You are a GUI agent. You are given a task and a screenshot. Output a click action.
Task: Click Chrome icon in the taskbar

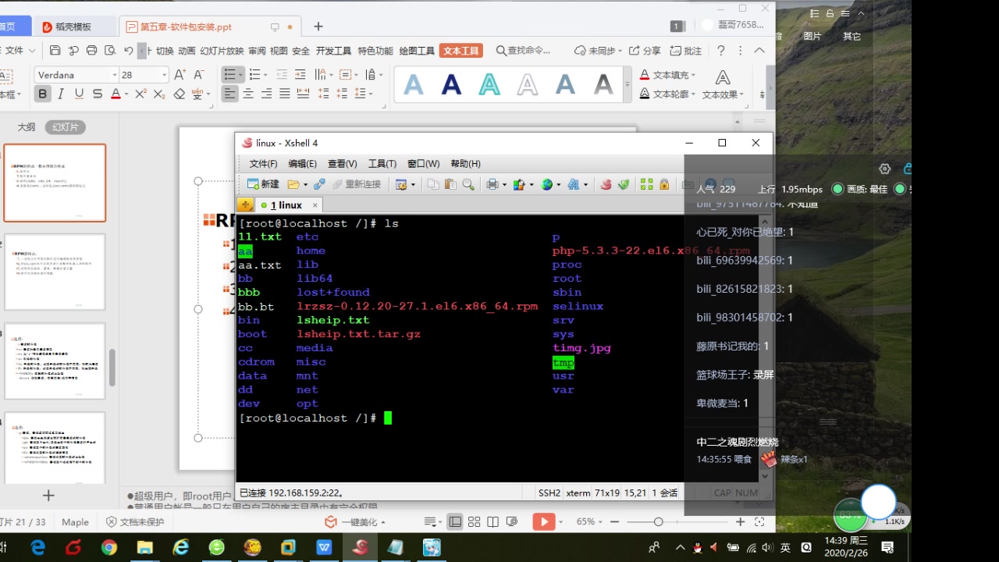(109, 548)
